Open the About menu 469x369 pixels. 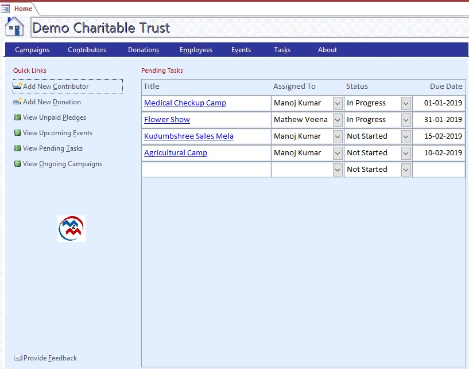pyautogui.click(x=328, y=50)
